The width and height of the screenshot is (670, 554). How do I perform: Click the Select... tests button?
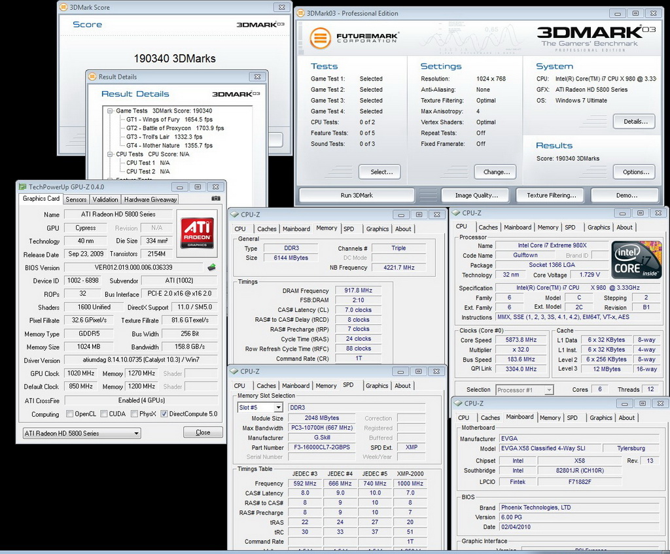point(380,172)
